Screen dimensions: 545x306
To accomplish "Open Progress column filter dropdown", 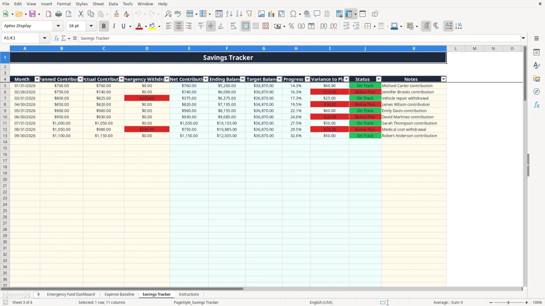I will [x=307, y=79].
